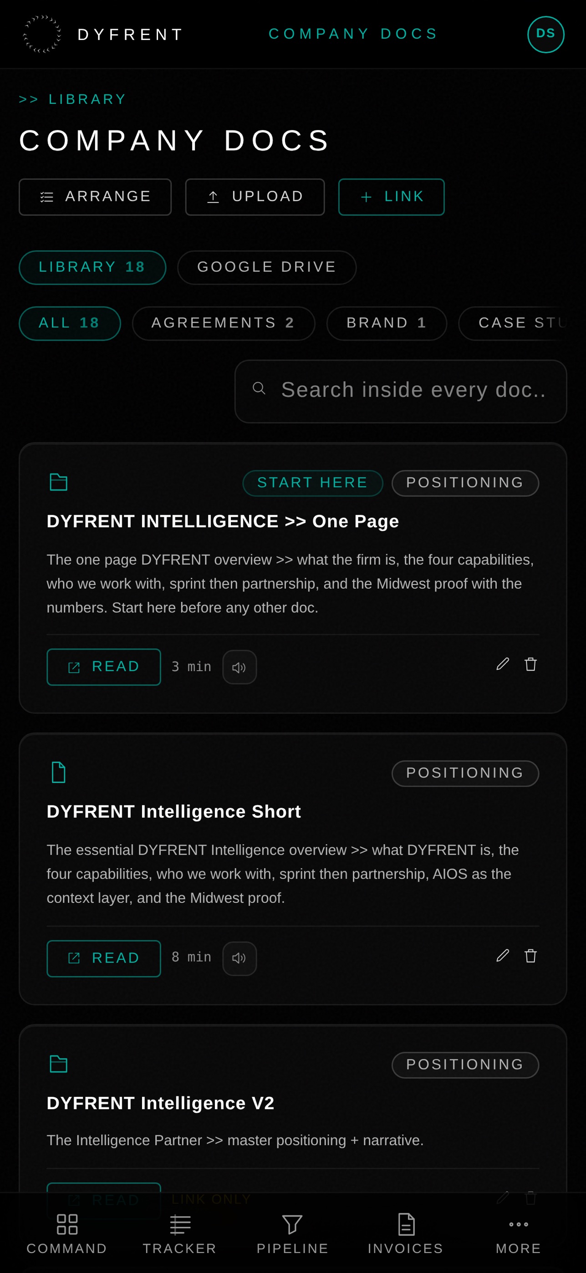Switch to Google Drive source
This screenshot has height=1273, width=586.
267,267
